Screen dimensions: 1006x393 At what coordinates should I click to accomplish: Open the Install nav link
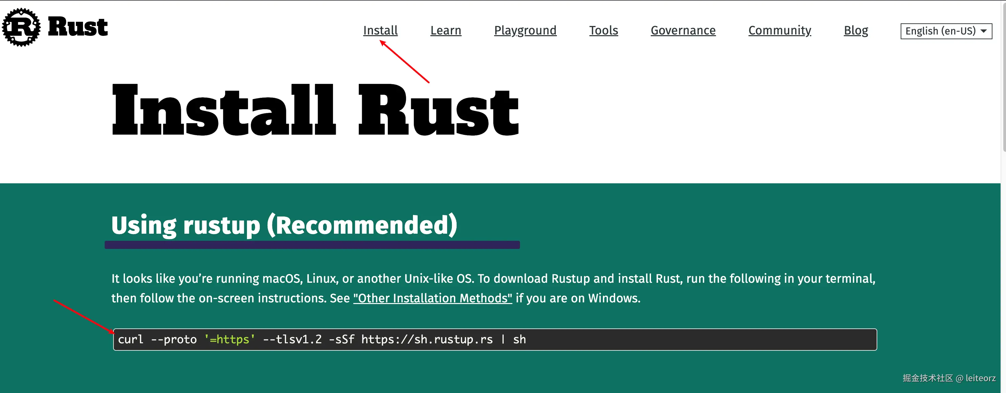(380, 30)
